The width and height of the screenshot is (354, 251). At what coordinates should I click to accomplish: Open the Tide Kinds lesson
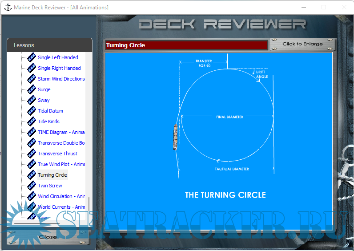(48, 121)
